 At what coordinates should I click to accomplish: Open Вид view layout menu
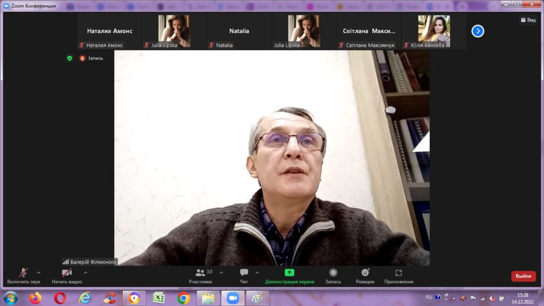(x=528, y=20)
